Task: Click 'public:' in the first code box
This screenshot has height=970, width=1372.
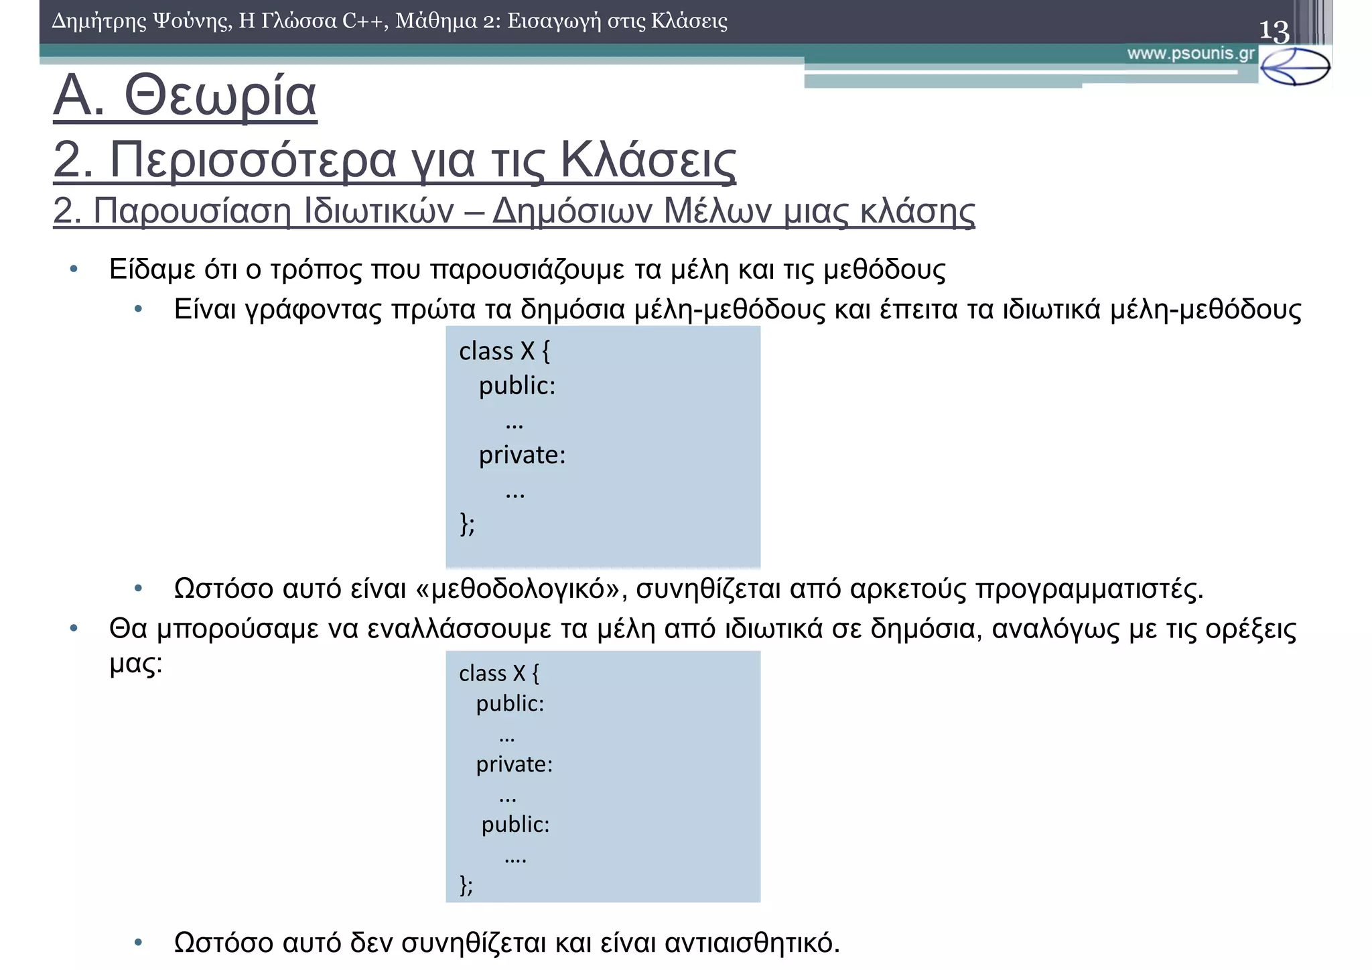Action: pyautogui.click(x=517, y=386)
